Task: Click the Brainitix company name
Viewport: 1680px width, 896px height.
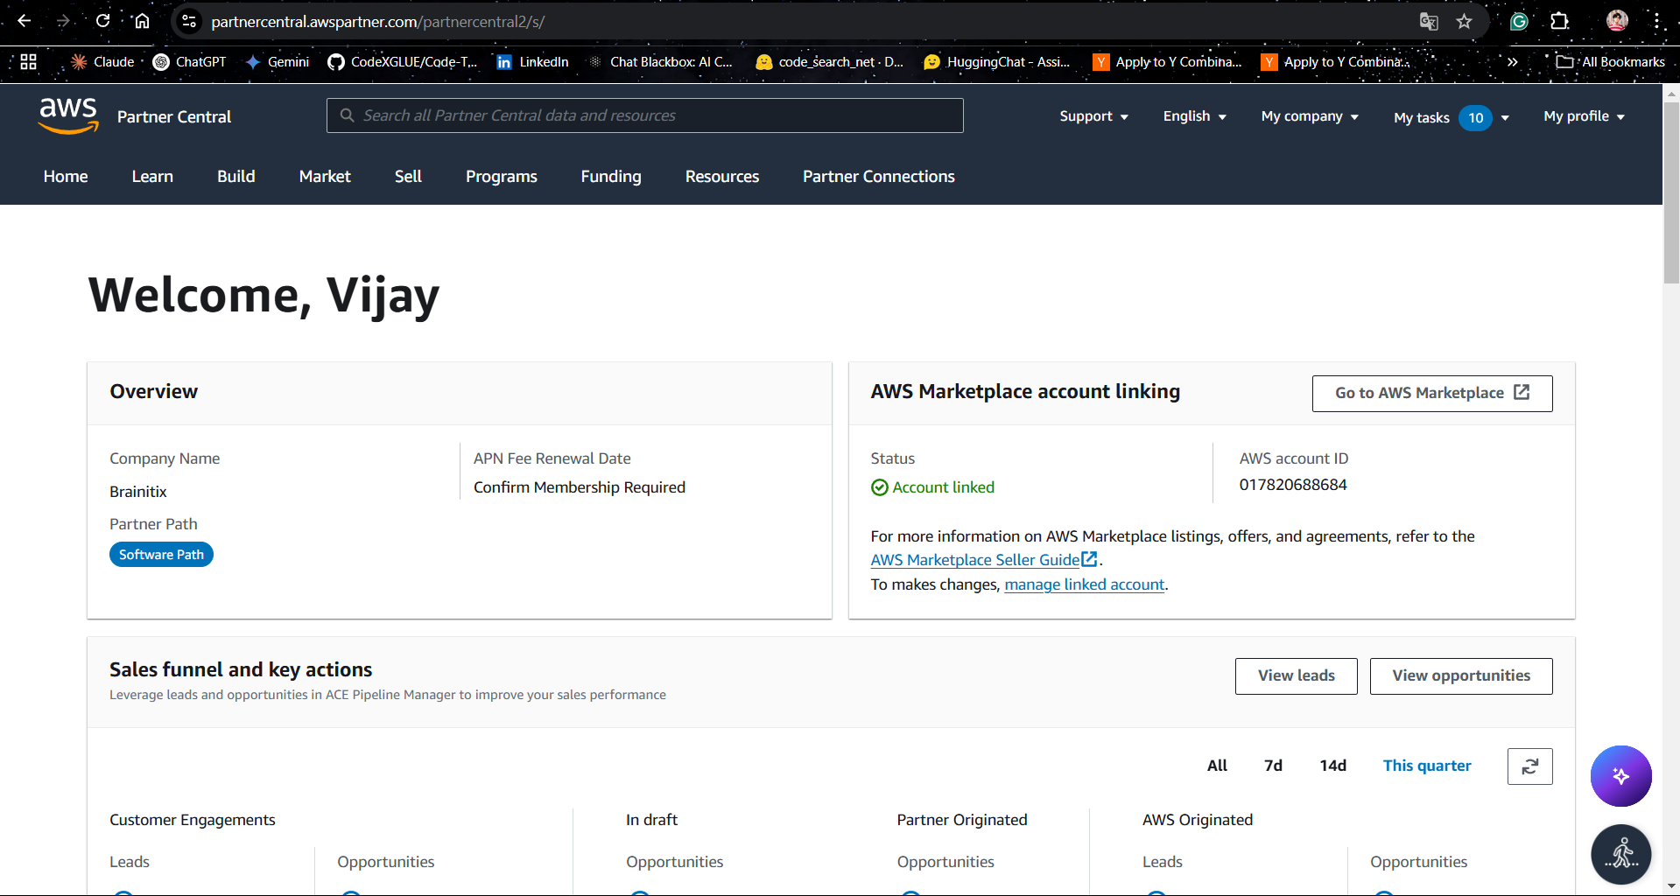Action: [x=138, y=492]
